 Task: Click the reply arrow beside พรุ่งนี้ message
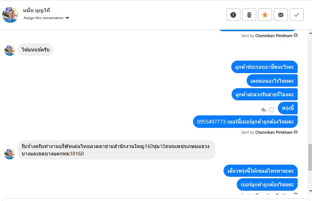pyautogui.click(x=264, y=110)
